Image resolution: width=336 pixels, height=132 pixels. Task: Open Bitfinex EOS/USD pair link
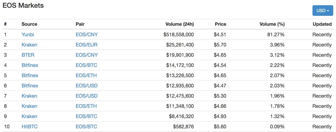(x=87, y=85)
